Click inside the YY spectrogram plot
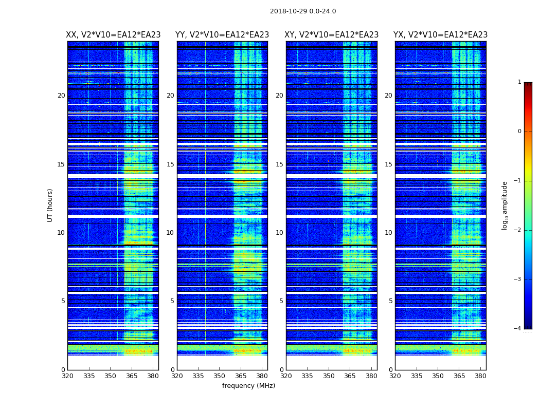This screenshot has width=540, height=411. click(222, 206)
